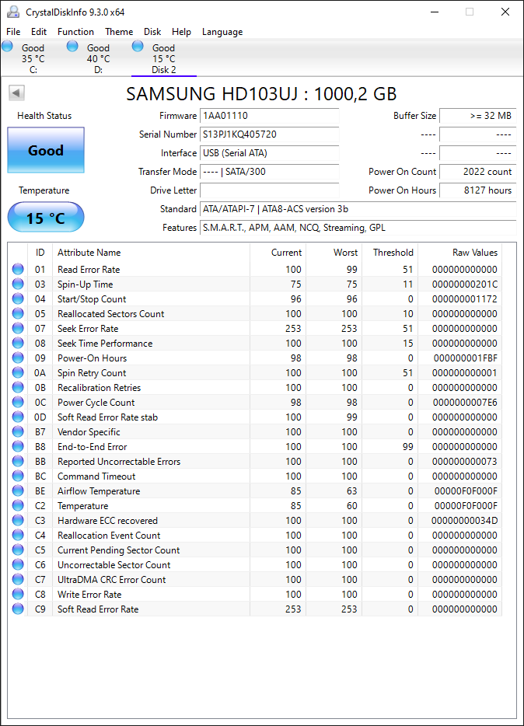Click the Worst column header
The height and width of the screenshot is (726, 524).
point(334,253)
